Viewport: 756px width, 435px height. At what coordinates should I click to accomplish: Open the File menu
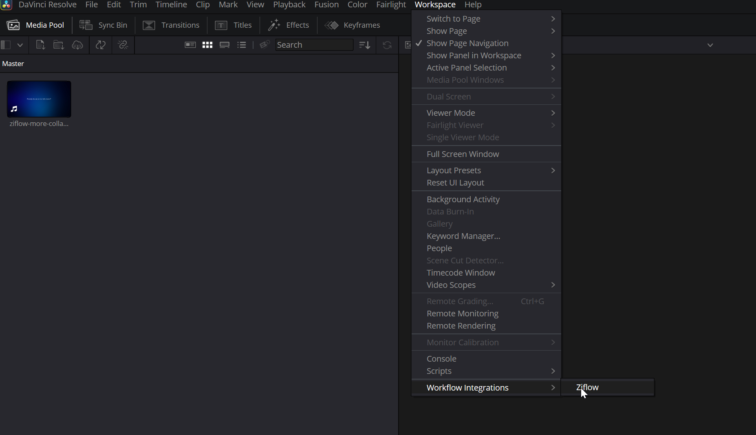(x=92, y=5)
